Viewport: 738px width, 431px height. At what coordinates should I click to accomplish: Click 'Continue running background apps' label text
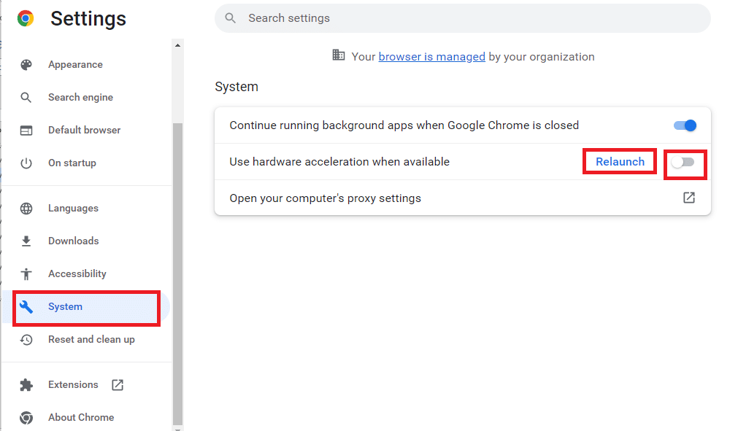tap(404, 125)
